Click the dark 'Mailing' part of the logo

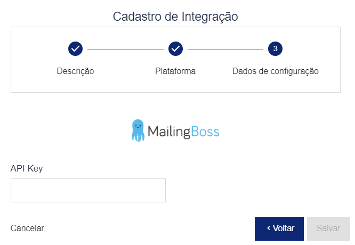click(x=169, y=132)
